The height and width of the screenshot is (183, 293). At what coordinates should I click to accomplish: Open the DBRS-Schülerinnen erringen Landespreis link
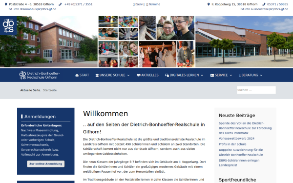coord(239,163)
